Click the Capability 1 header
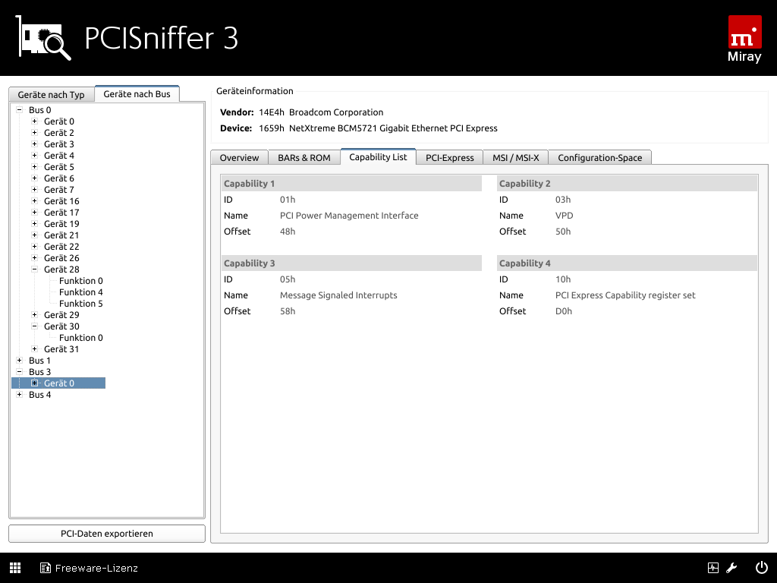 [x=351, y=184]
